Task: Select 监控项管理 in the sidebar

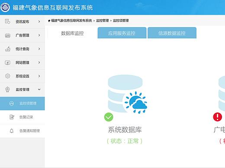Action: [22, 103]
